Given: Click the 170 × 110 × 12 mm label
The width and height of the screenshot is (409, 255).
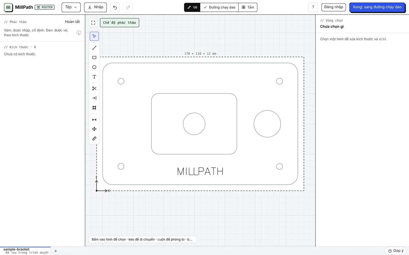Looking at the screenshot, I should (200, 54).
